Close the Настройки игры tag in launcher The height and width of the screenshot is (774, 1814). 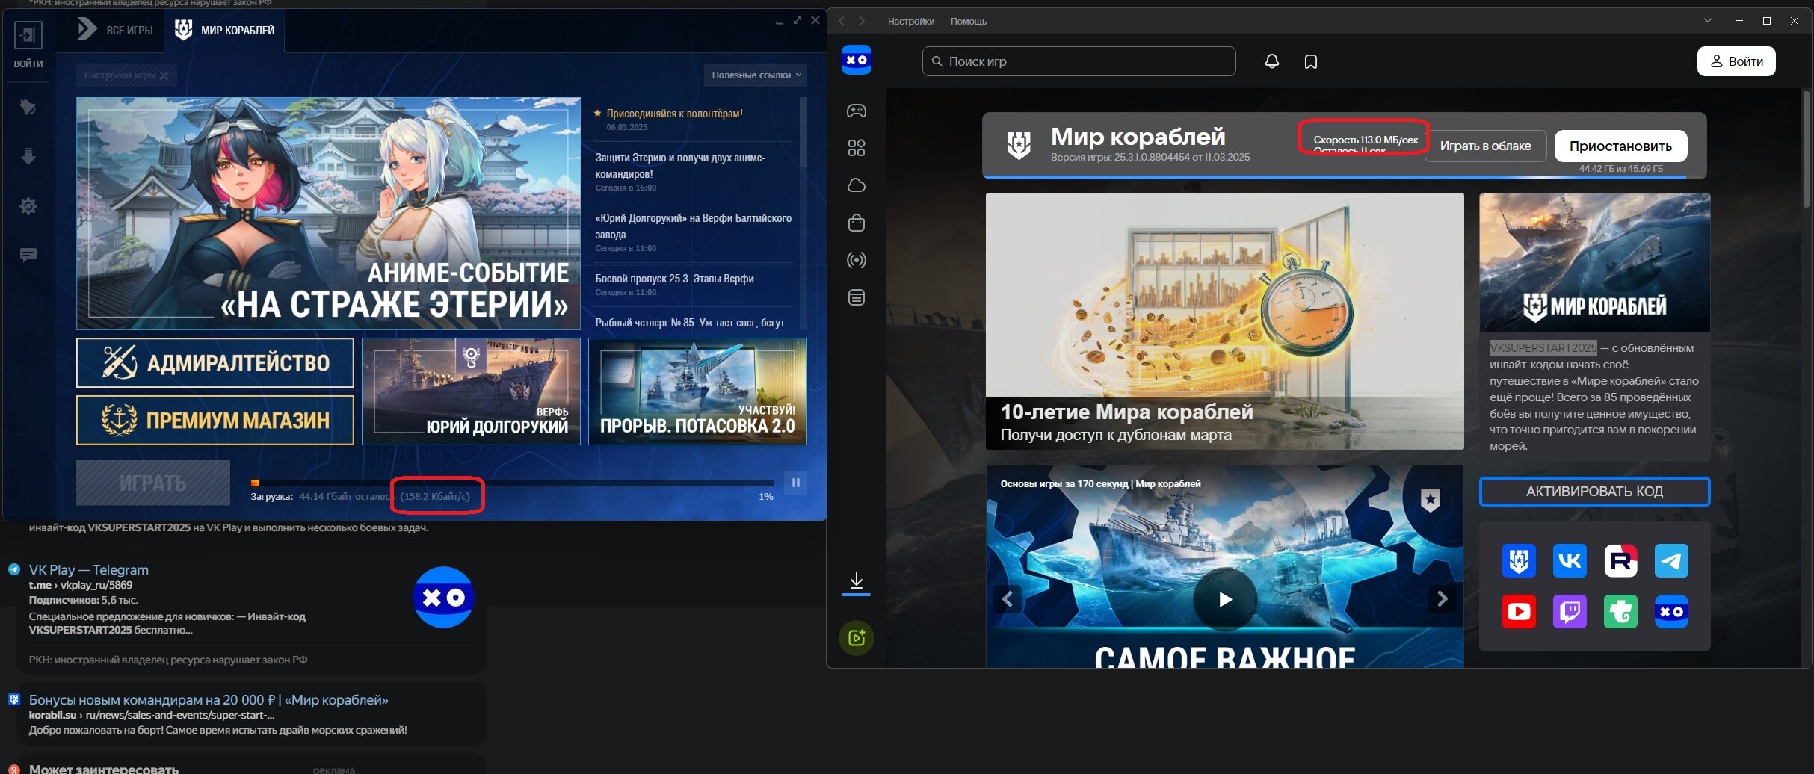[x=164, y=75]
